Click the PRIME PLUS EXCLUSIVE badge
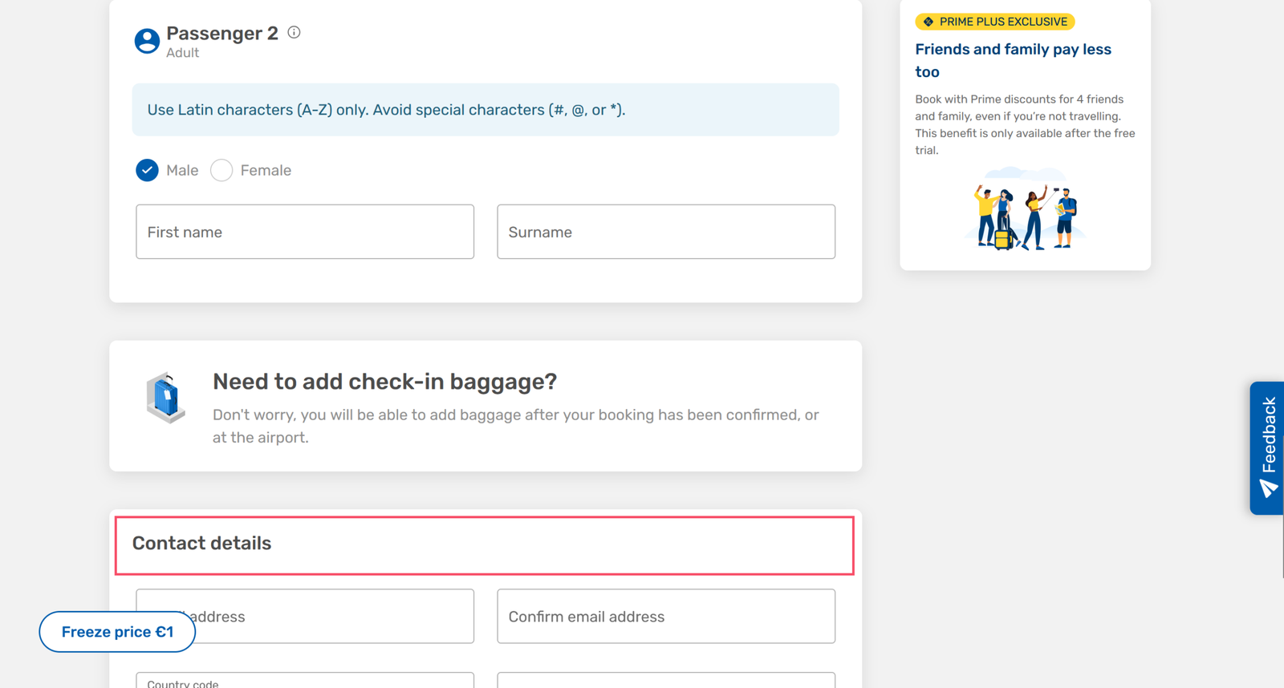This screenshot has height=688, width=1284. [995, 22]
